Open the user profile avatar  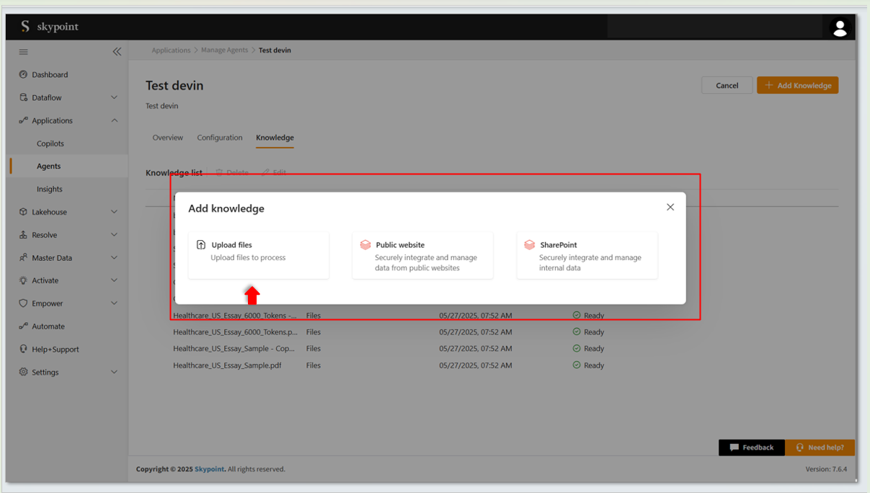[839, 27]
